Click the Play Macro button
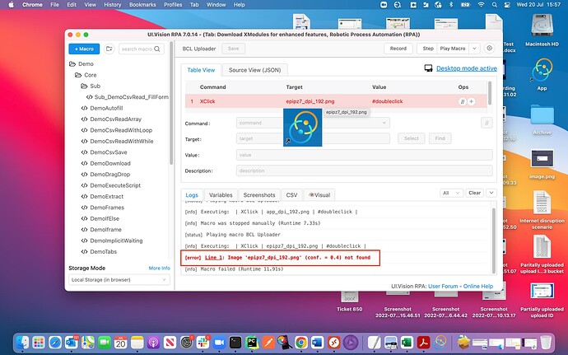568x355 pixels. [453, 49]
